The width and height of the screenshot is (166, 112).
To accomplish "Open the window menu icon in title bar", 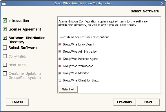I will click(x=4, y=3).
